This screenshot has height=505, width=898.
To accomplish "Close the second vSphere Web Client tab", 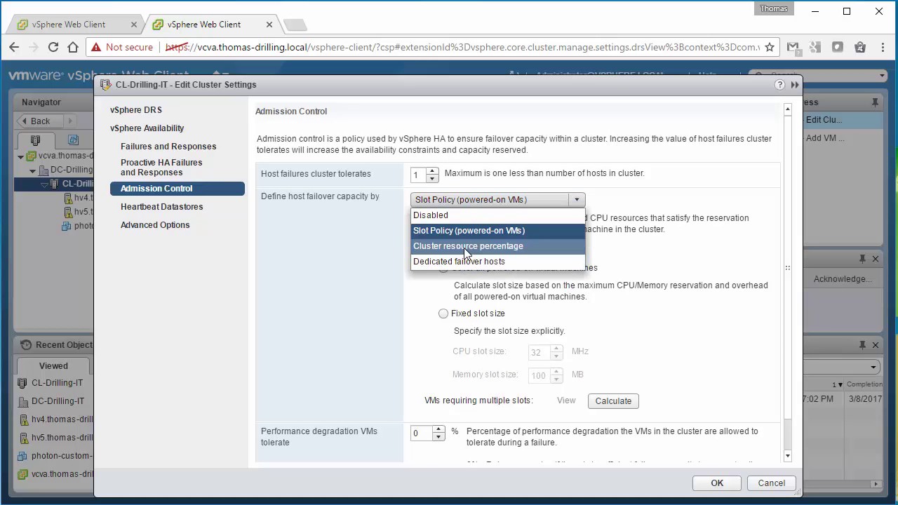I will click(269, 24).
